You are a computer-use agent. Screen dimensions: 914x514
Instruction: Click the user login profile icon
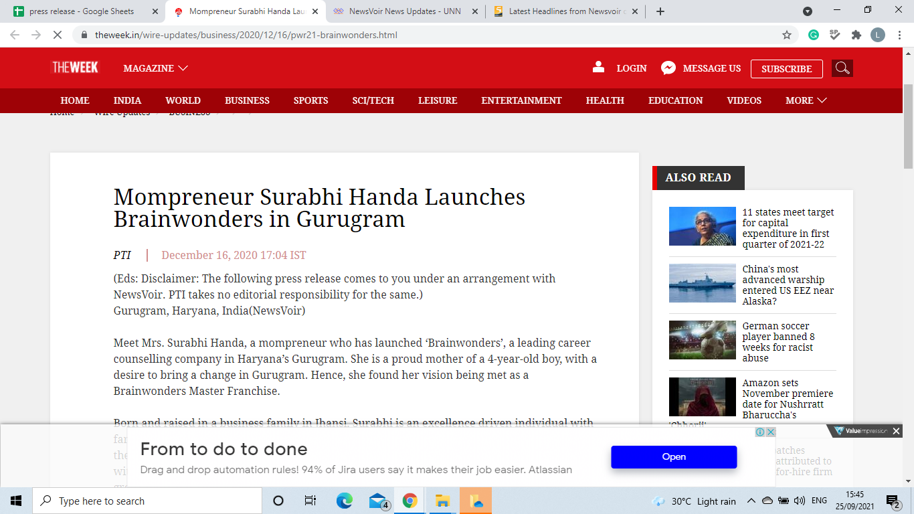[x=598, y=67]
